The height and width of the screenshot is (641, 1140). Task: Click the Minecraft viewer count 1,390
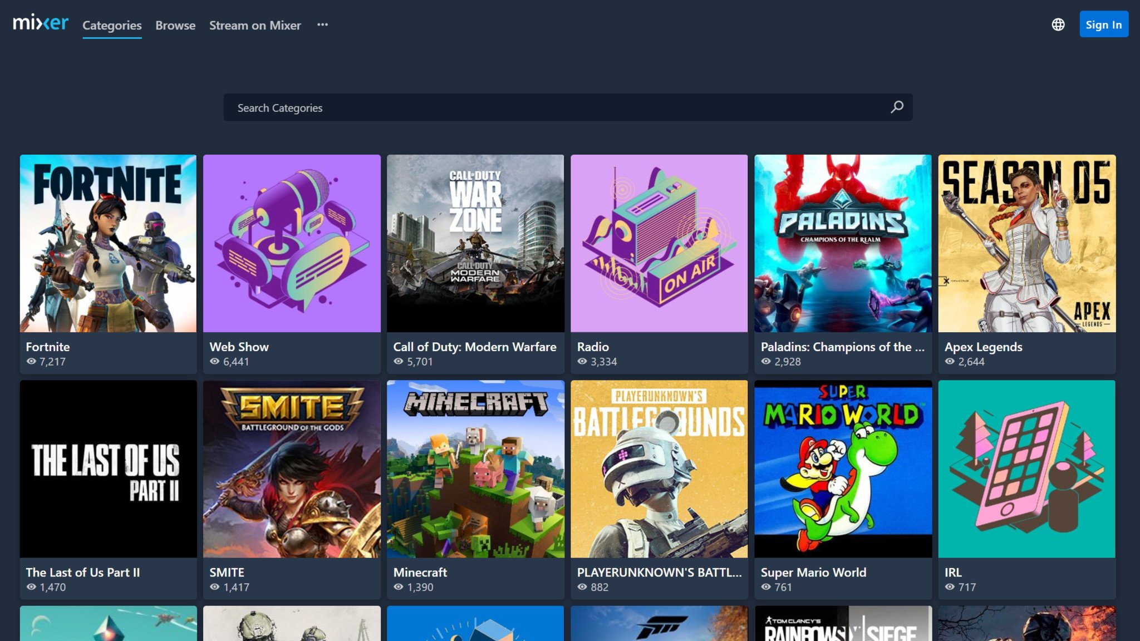[420, 587]
